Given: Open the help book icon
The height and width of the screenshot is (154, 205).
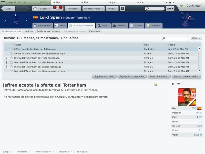Looking at the screenshot, I should point(122,9).
